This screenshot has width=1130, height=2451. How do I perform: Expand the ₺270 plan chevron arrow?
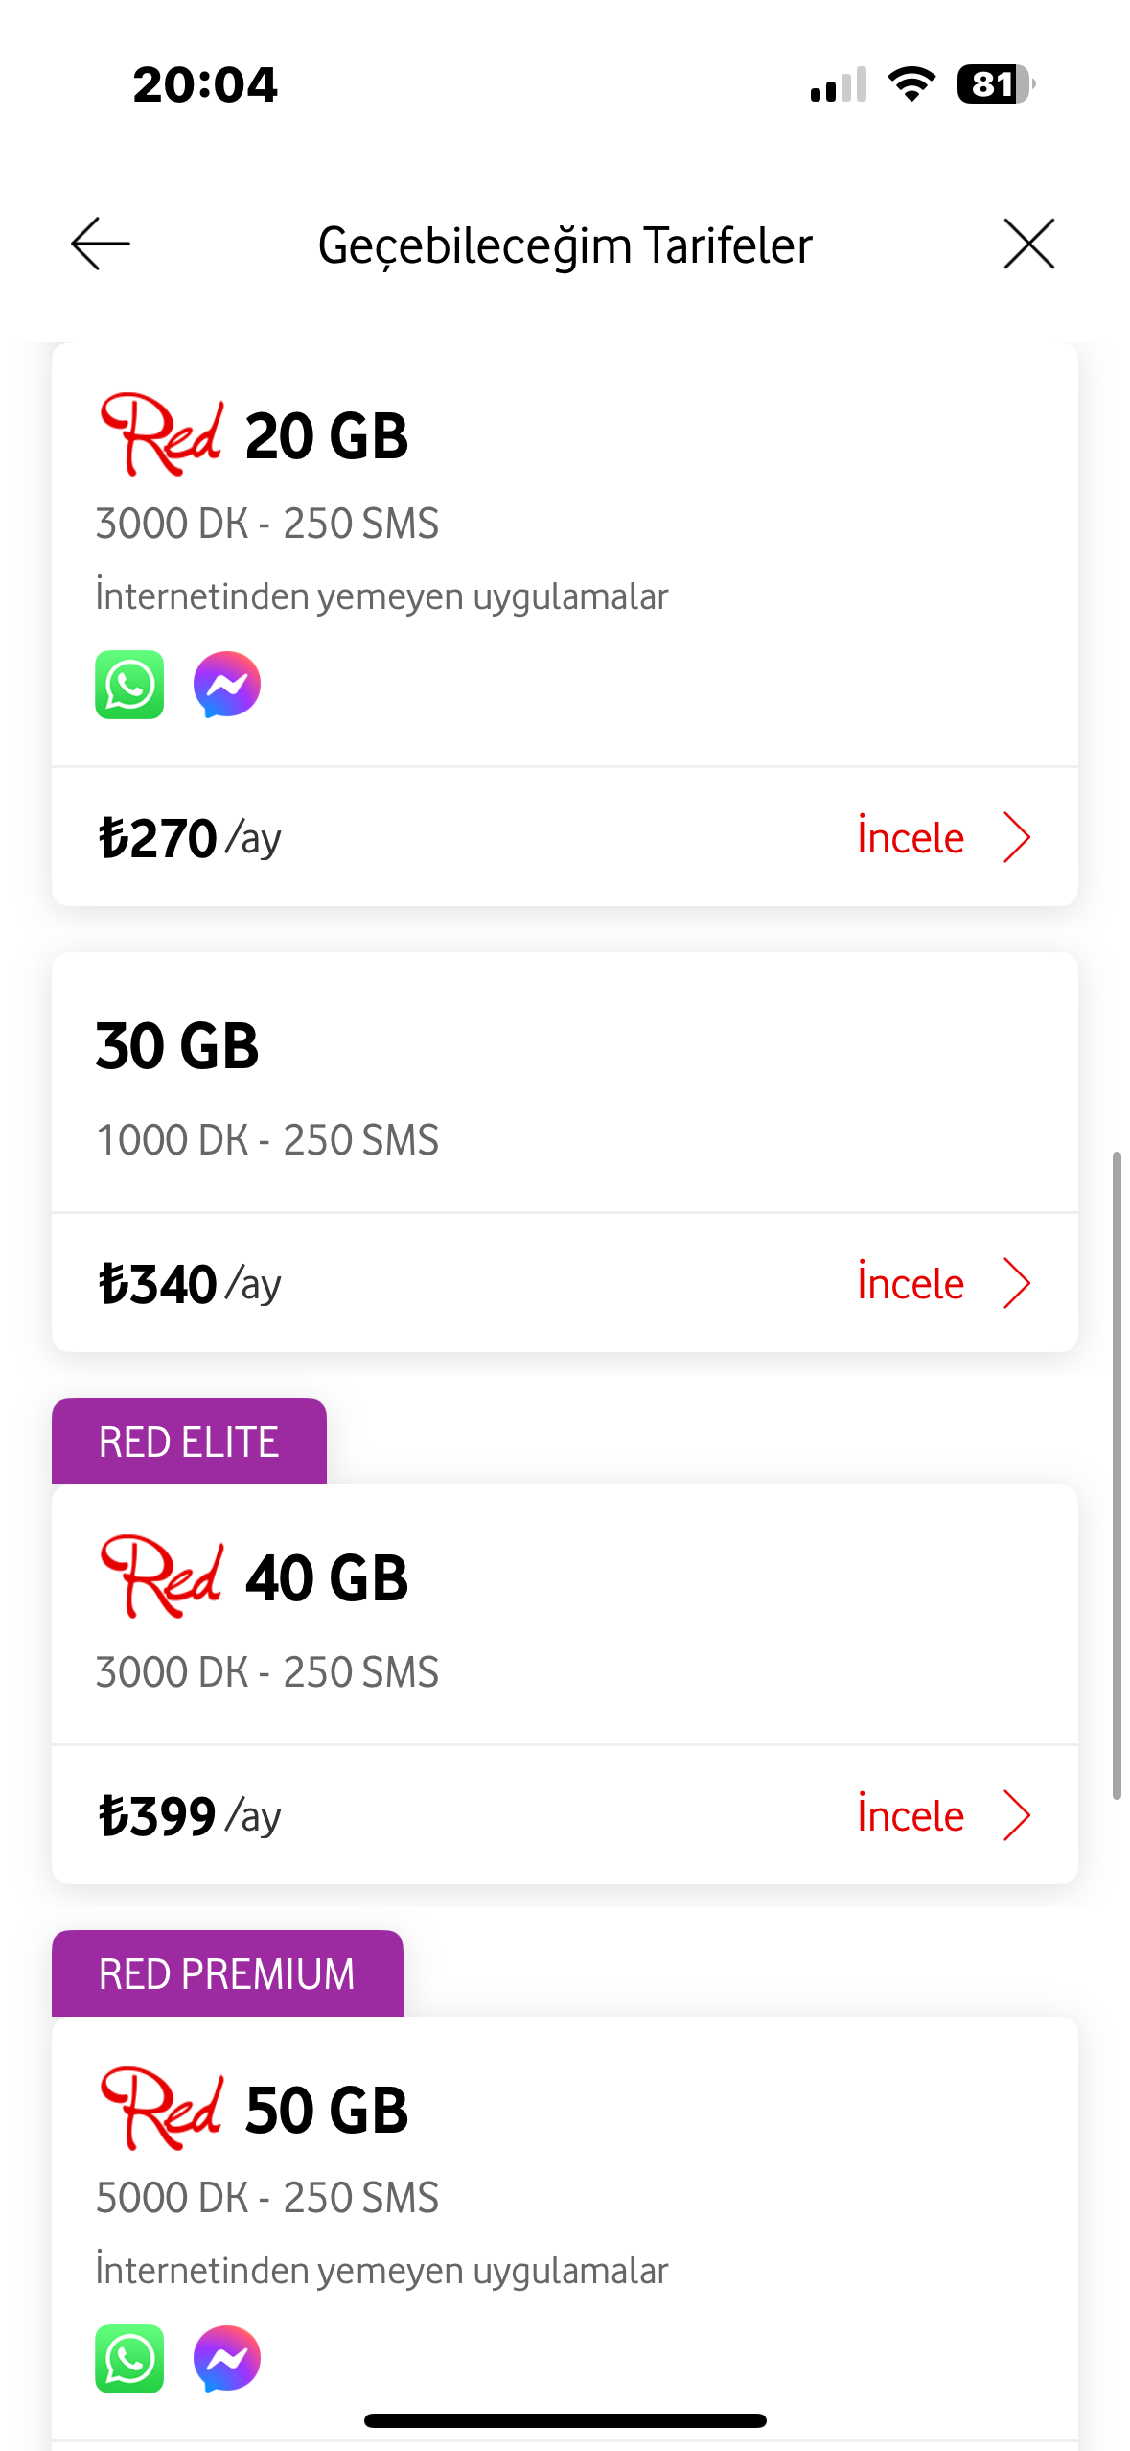1016,837
